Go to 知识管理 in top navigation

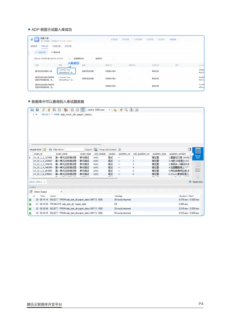(x=126, y=40)
